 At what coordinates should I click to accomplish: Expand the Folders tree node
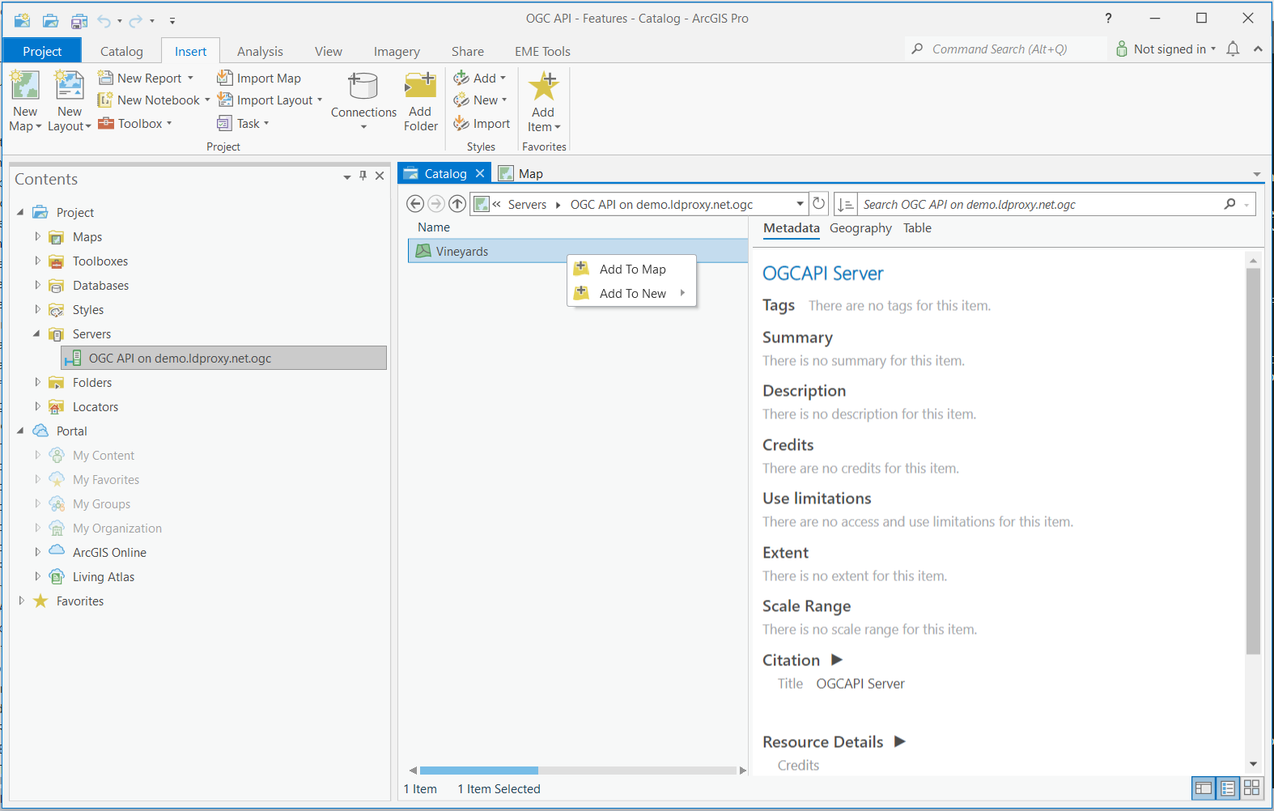(37, 382)
